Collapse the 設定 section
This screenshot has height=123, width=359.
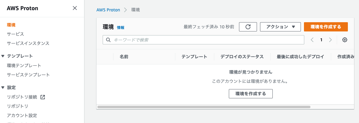(3, 88)
